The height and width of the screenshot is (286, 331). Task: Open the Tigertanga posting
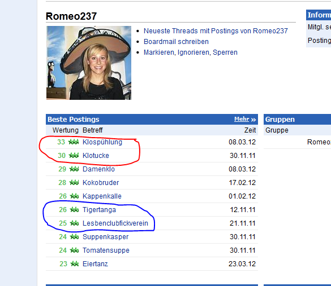(99, 210)
